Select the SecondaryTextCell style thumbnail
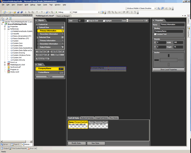191x153 pixels. pos(98,125)
